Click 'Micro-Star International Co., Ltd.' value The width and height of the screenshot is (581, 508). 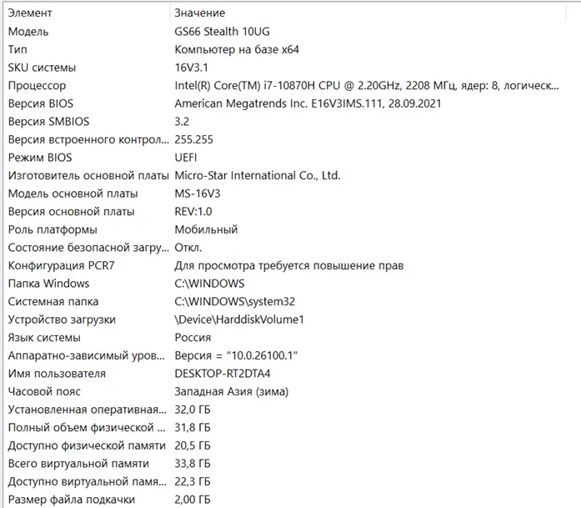pyautogui.click(x=258, y=176)
